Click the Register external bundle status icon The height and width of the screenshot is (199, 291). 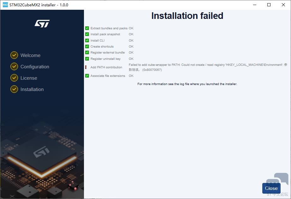coord(87,53)
